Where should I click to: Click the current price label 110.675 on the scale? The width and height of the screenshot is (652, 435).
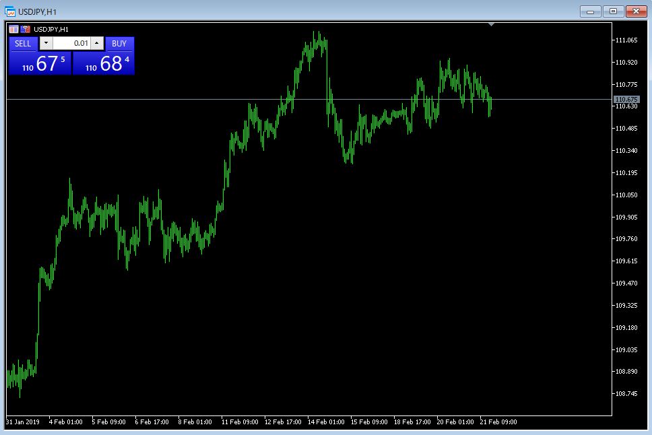click(626, 100)
